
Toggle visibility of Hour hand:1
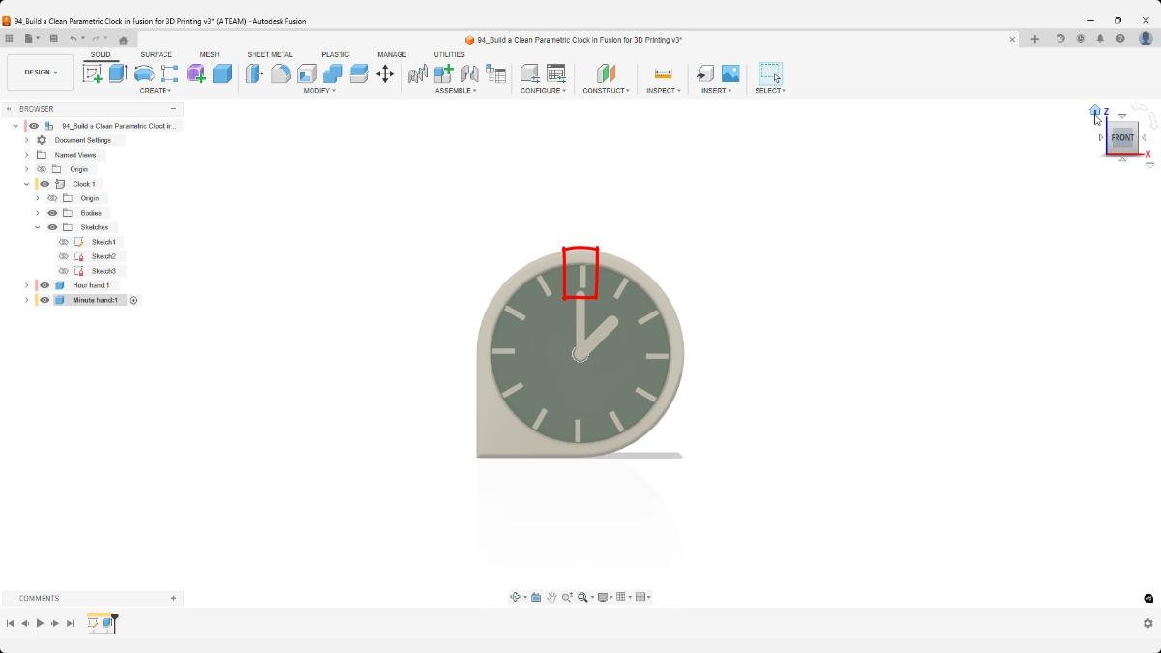pyautogui.click(x=45, y=284)
